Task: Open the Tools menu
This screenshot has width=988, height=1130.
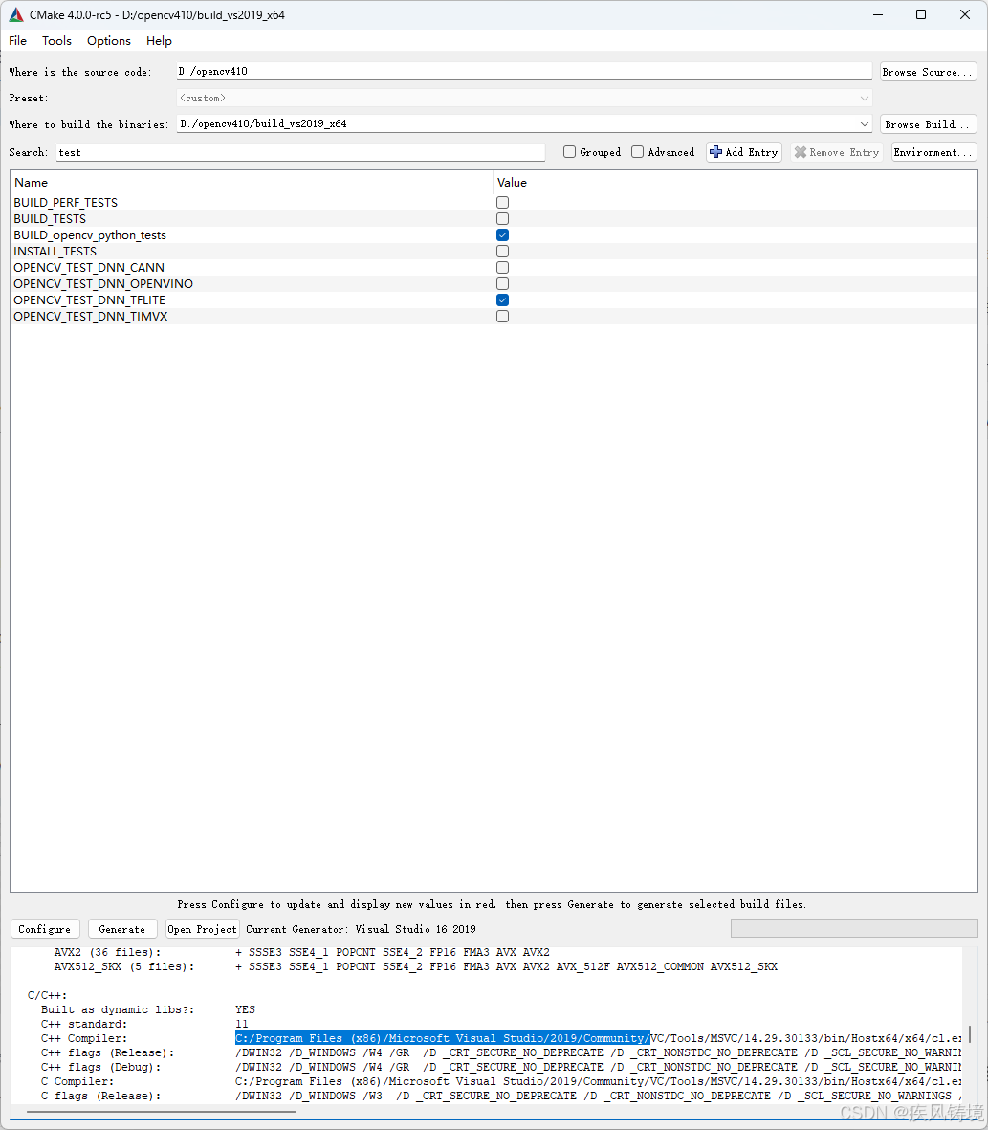Action: (56, 41)
